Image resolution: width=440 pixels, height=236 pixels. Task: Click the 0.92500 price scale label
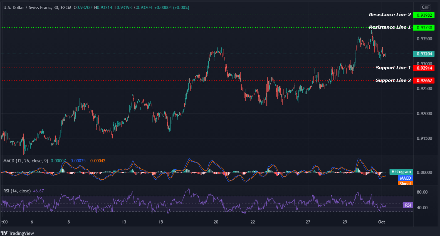coord(424,89)
